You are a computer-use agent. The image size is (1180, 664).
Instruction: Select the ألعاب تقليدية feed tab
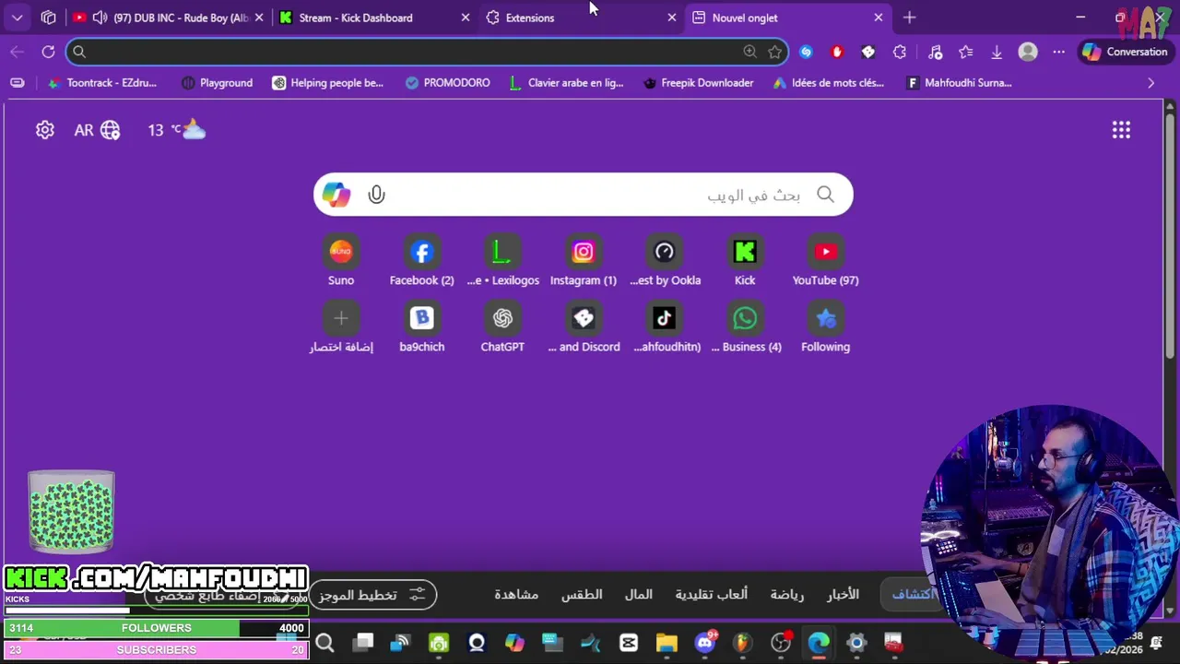point(712,595)
